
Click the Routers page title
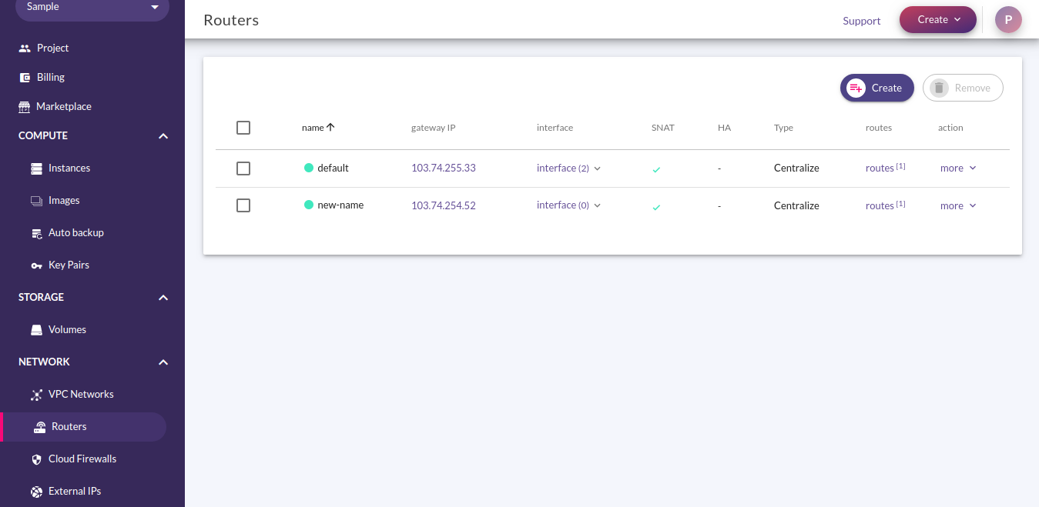tap(231, 20)
